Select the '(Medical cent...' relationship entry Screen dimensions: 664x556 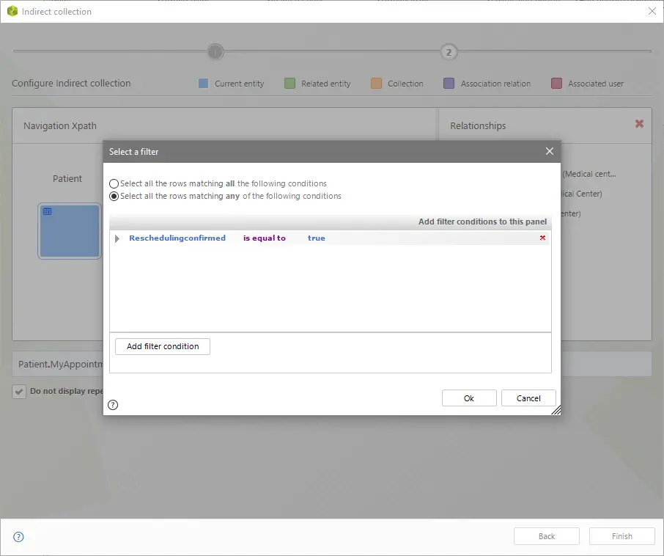pyautogui.click(x=589, y=174)
